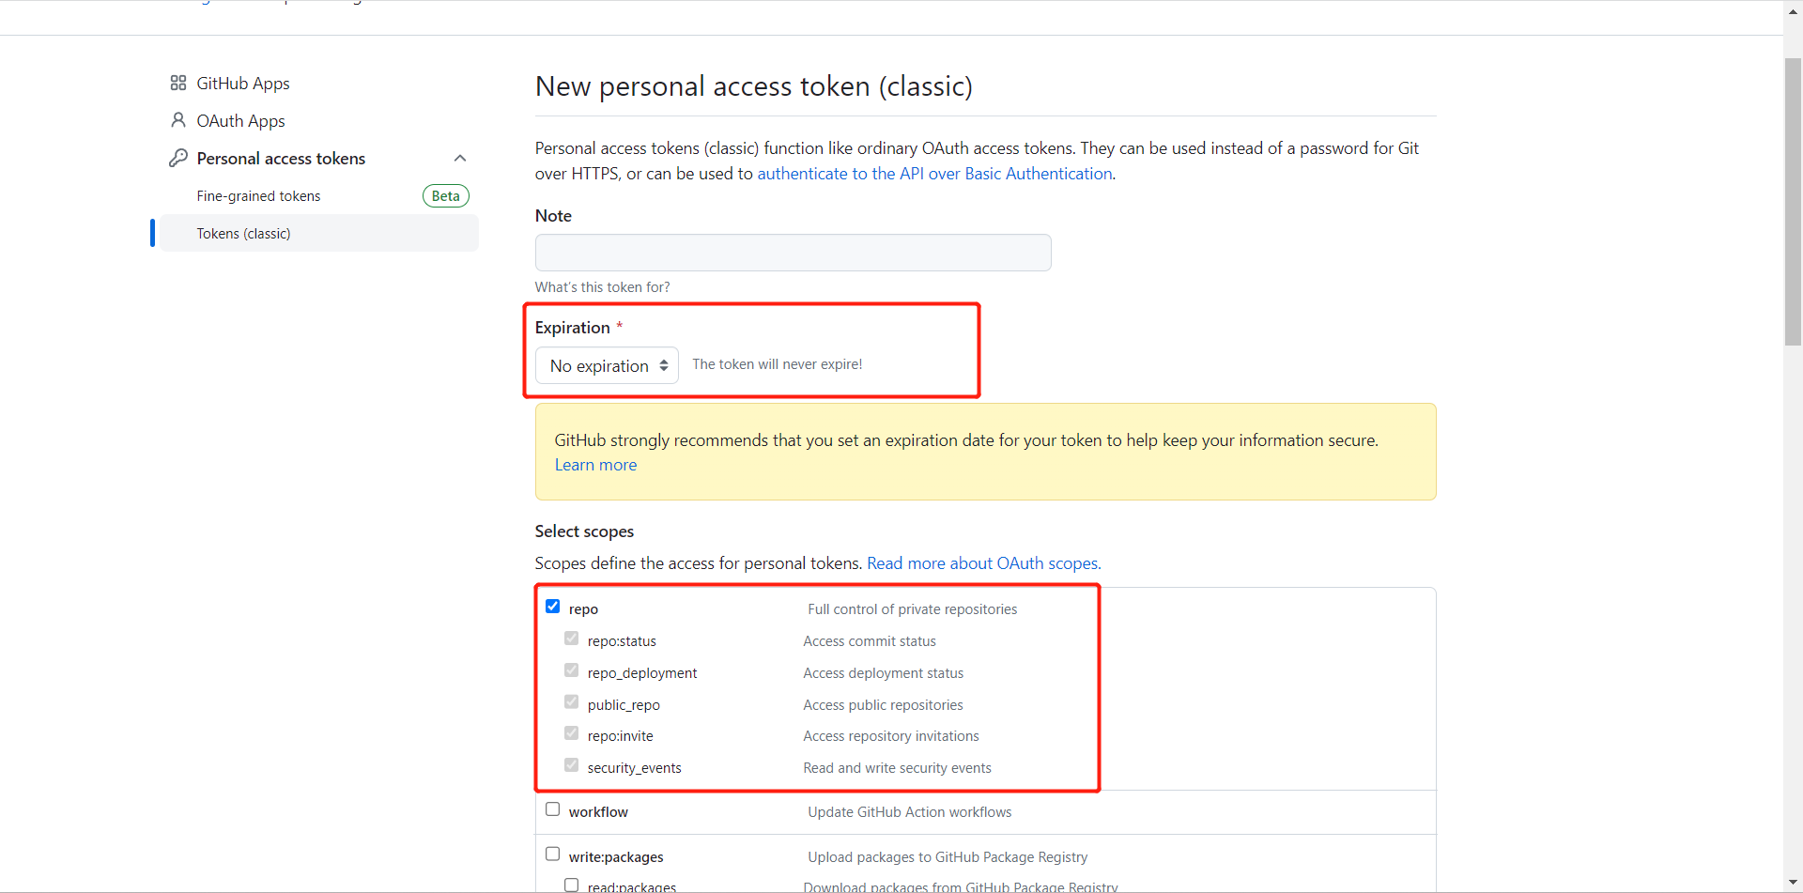The width and height of the screenshot is (1803, 893).
Task: Open the Basic Authentication API link
Action: pos(934,174)
